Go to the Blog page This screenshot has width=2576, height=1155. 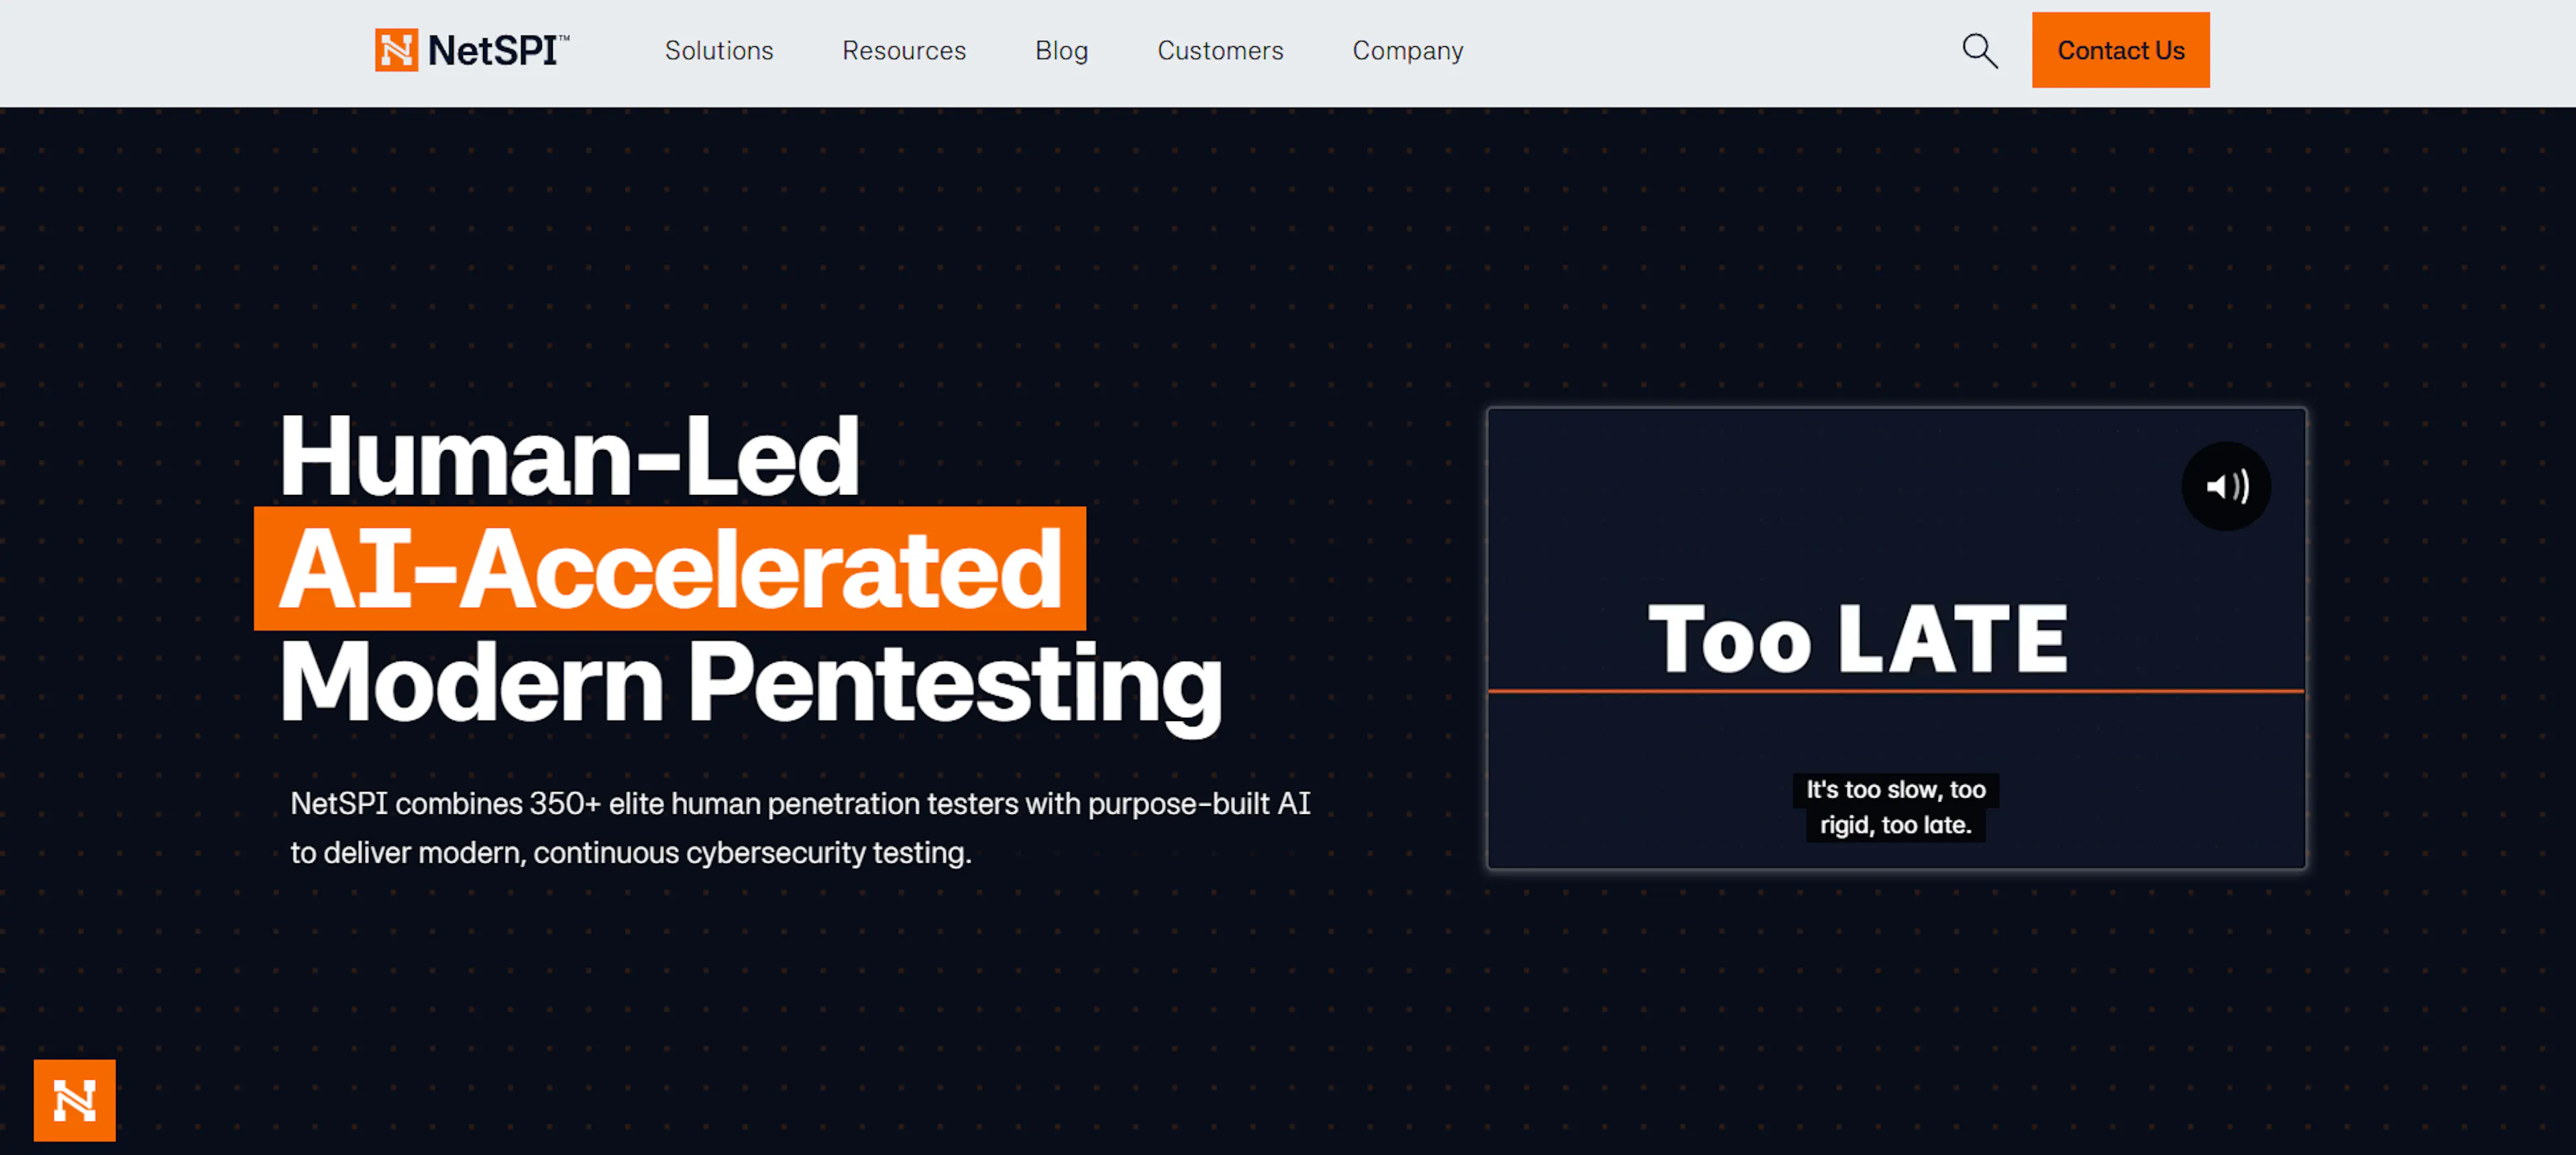(1061, 50)
